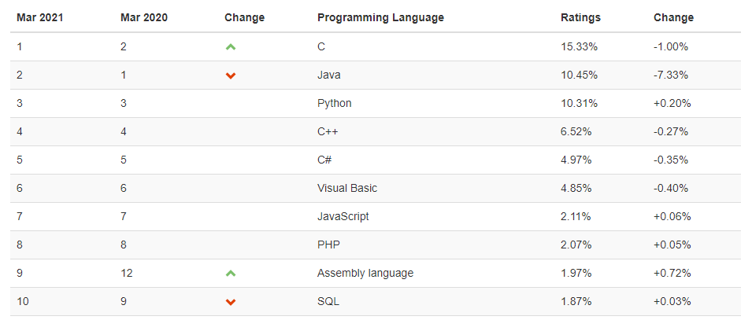Click the Ratings column header
This screenshot has height=320, width=752.
(x=580, y=17)
